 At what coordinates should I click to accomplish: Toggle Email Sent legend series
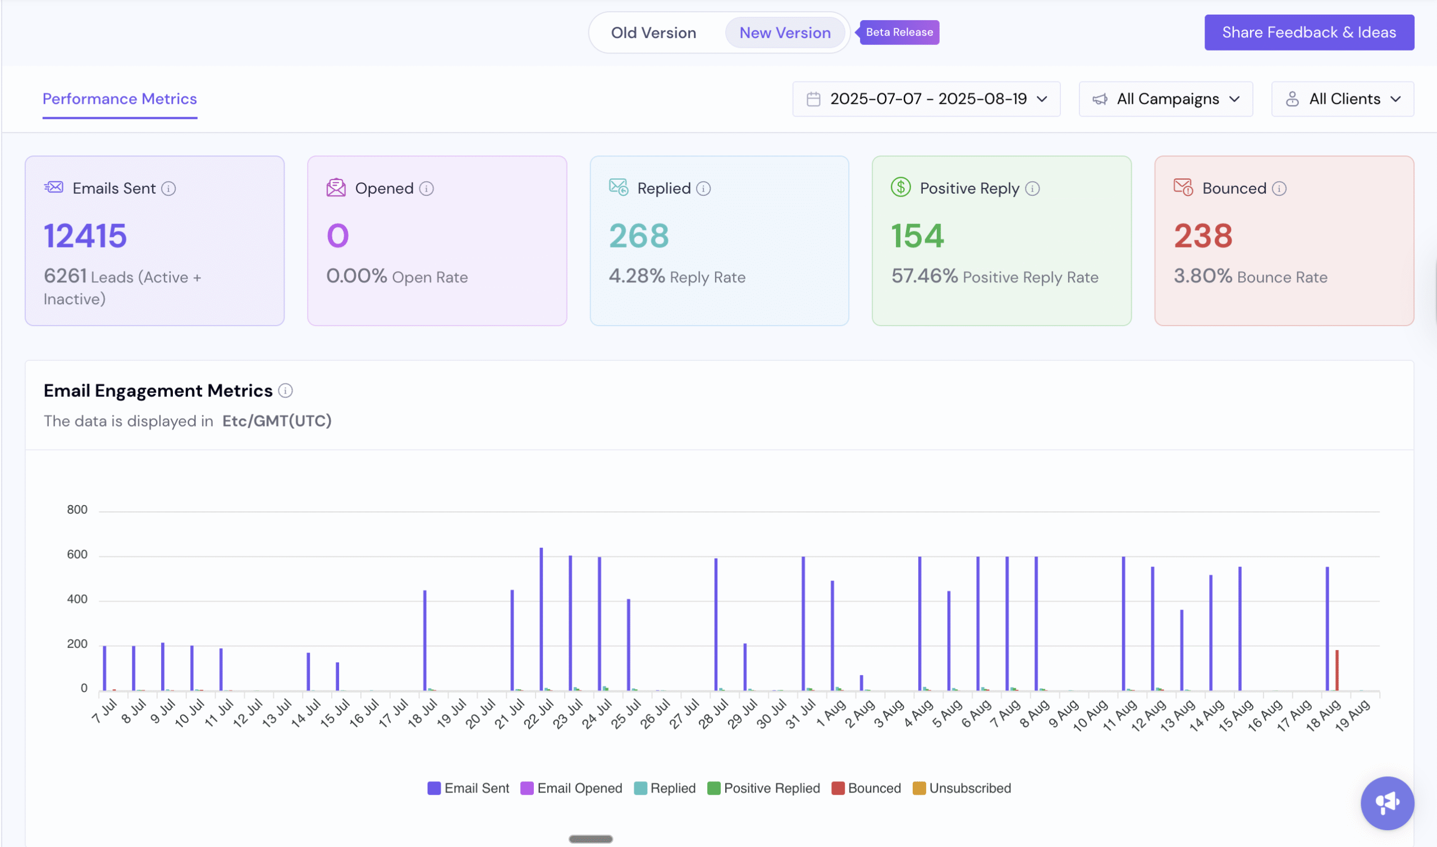pos(468,788)
